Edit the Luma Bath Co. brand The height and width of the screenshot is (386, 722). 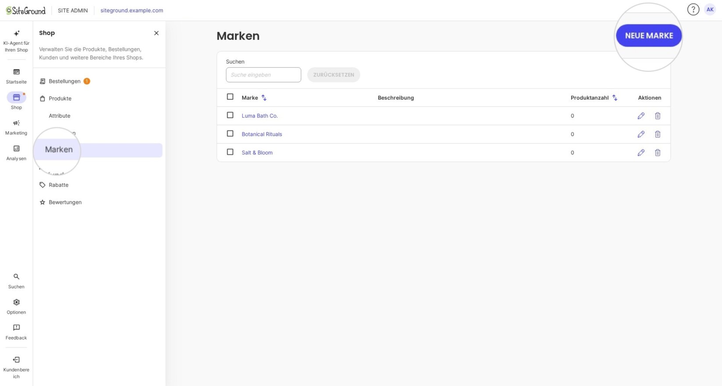coord(641,116)
